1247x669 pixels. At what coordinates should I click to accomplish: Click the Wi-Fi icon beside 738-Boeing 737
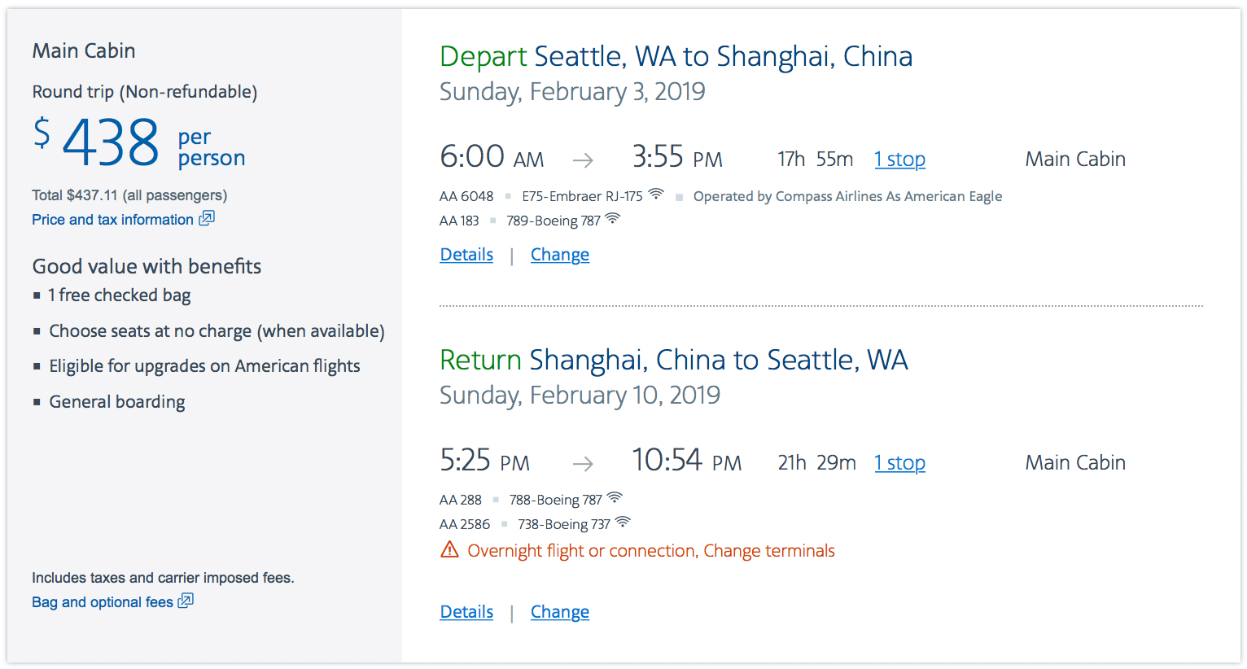623,523
